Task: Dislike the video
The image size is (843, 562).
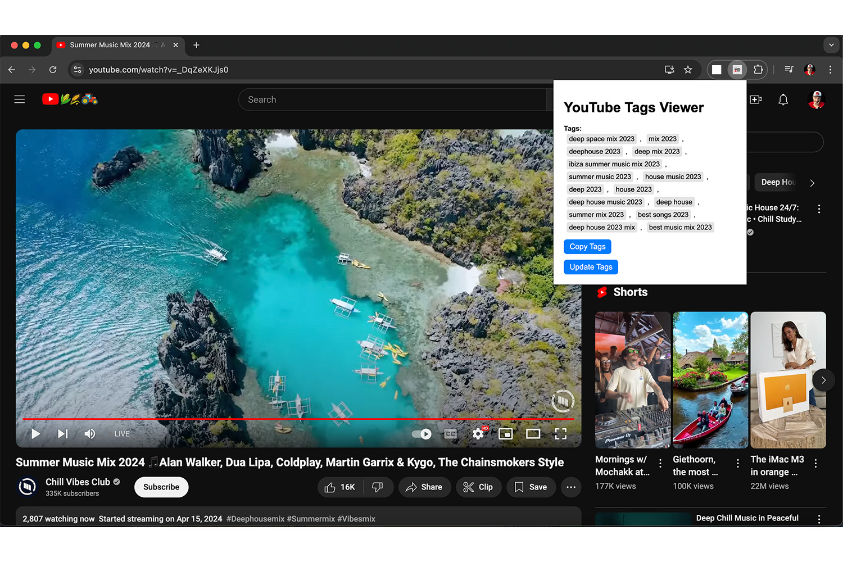Action: (x=378, y=487)
